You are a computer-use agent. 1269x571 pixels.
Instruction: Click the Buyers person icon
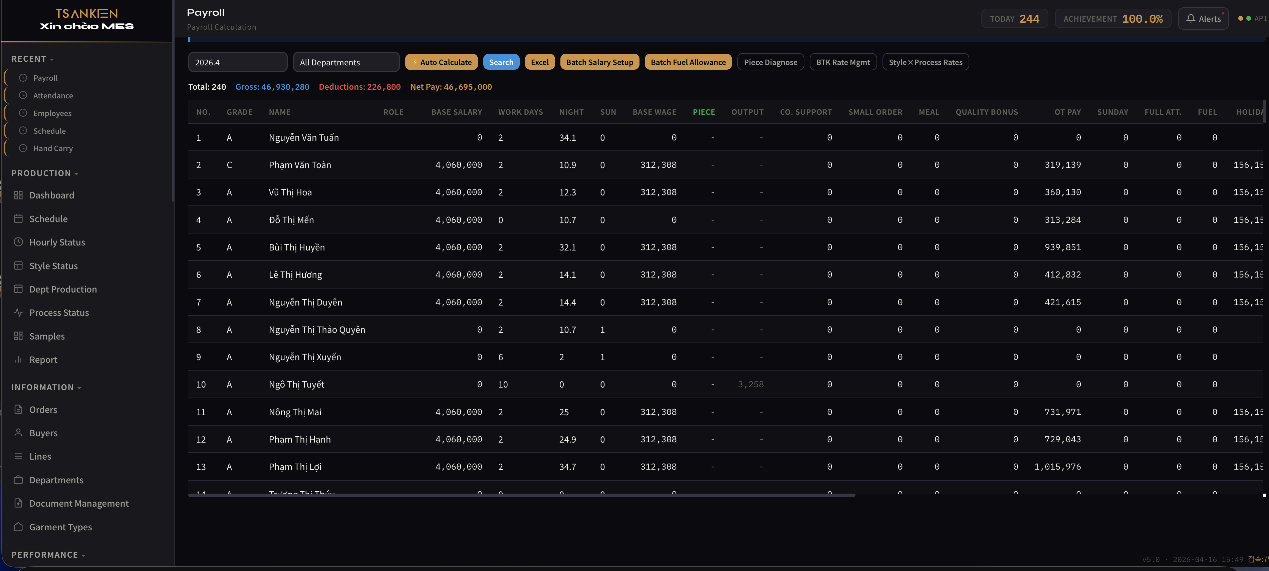tap(18, 433)
